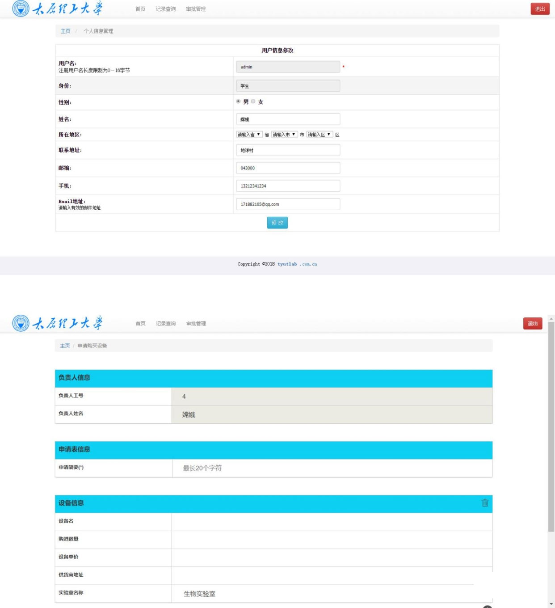Click the 申请简要 input field

[332, 468]
